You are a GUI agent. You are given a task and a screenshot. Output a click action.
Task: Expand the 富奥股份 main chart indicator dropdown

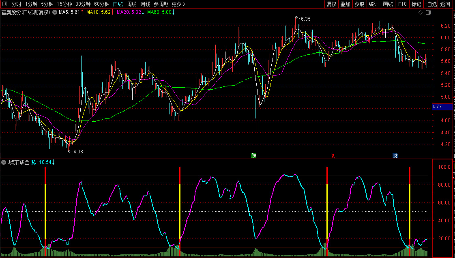pyautogui.click(x=54, y=12)
